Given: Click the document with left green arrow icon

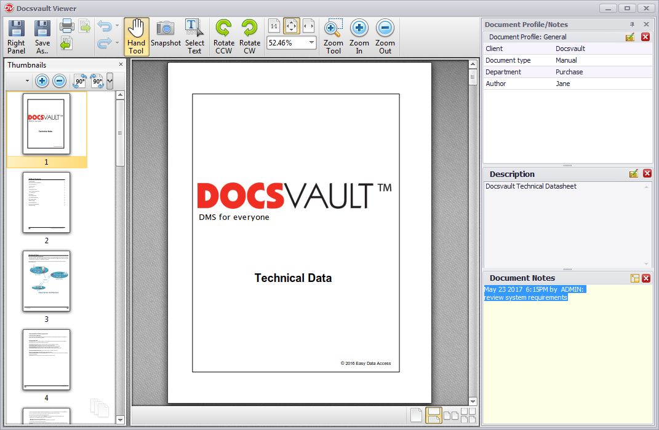Looking at the screenshot, I should tap(66, 43).
